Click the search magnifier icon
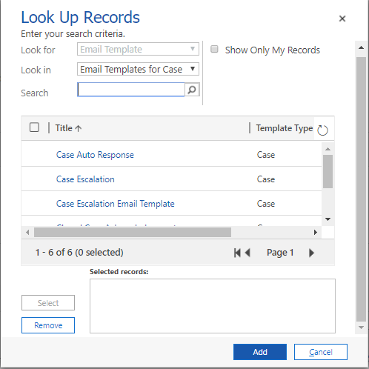The height and width of the screenshot is (369, 369). (x=192, y=90)
